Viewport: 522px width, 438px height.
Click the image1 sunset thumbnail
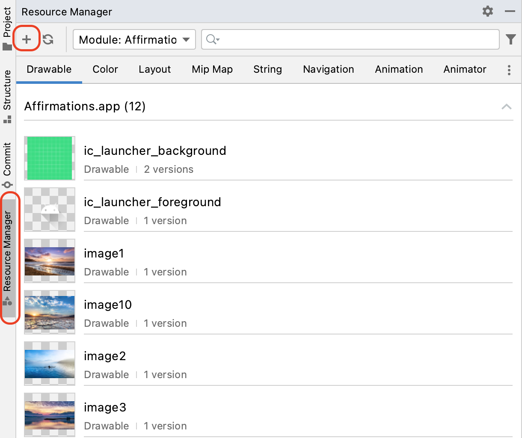50,261
